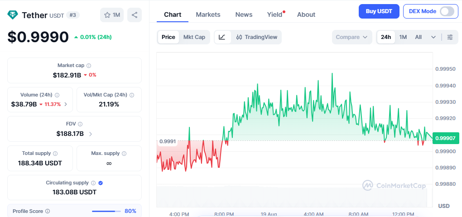Open the News tab
The height and width of the screenshot is (217, 462).
[x=244, y=14]
